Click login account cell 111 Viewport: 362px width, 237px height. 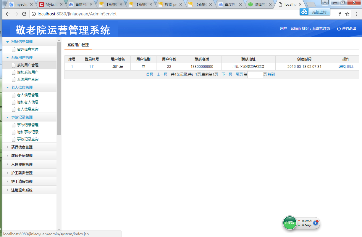(x=92, y=67)
